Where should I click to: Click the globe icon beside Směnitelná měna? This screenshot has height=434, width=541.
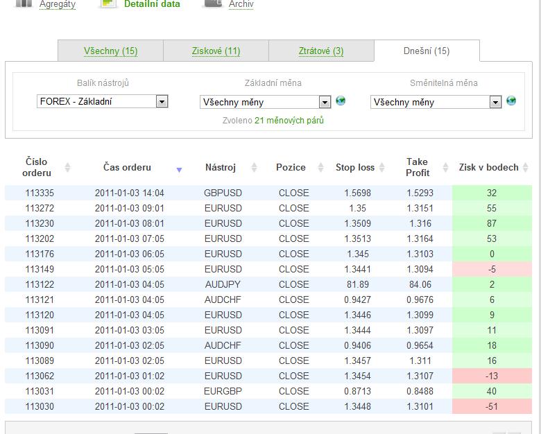tap(511, 101)
